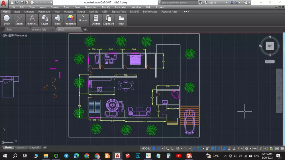
Task: Click the Clean Screen icon in status bar
Action: point(277,149)
